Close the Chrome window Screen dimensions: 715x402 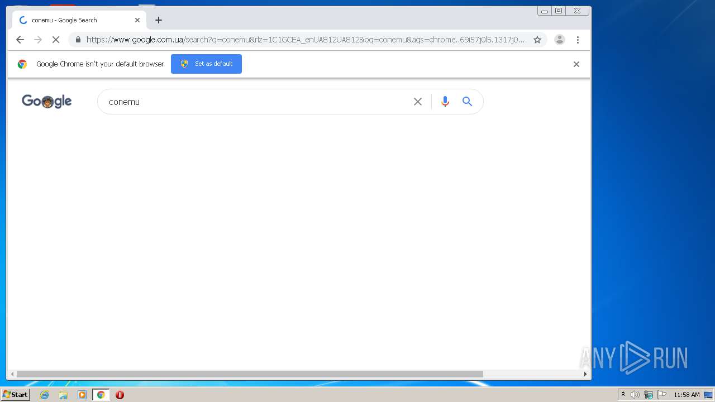(577, 11)
